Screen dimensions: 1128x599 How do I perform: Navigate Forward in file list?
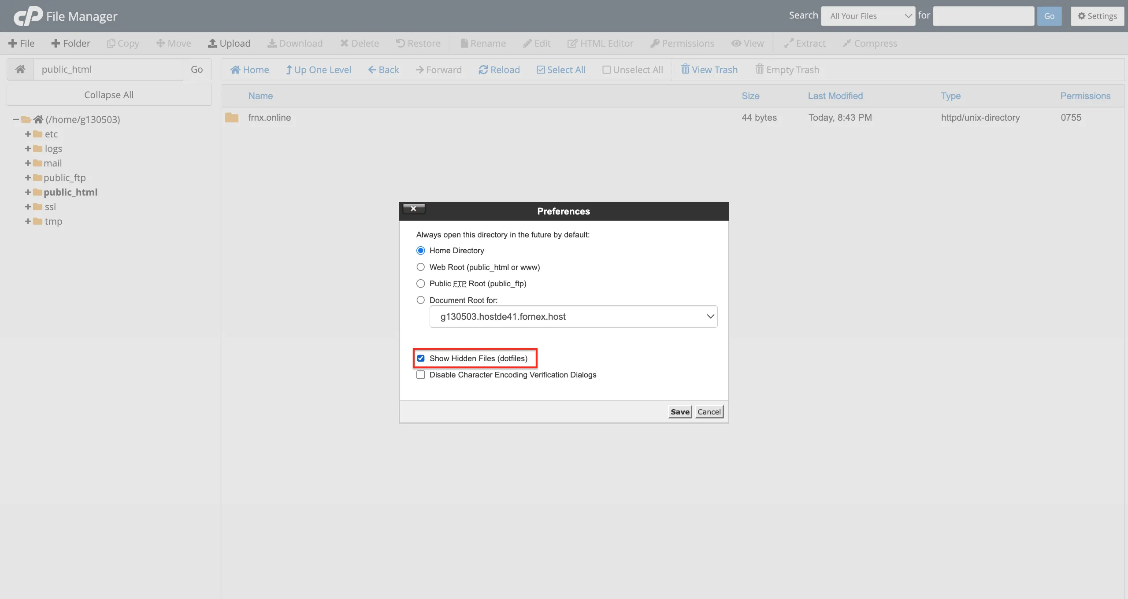(x=439, y=70)
